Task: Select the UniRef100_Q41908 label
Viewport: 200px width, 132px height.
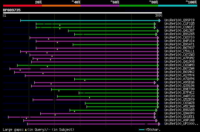Action: (x=179, y=61)
